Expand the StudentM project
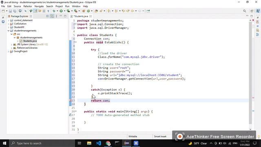This screenshot has width=261, height=147. pyautogui.click(x=9, y=27)
